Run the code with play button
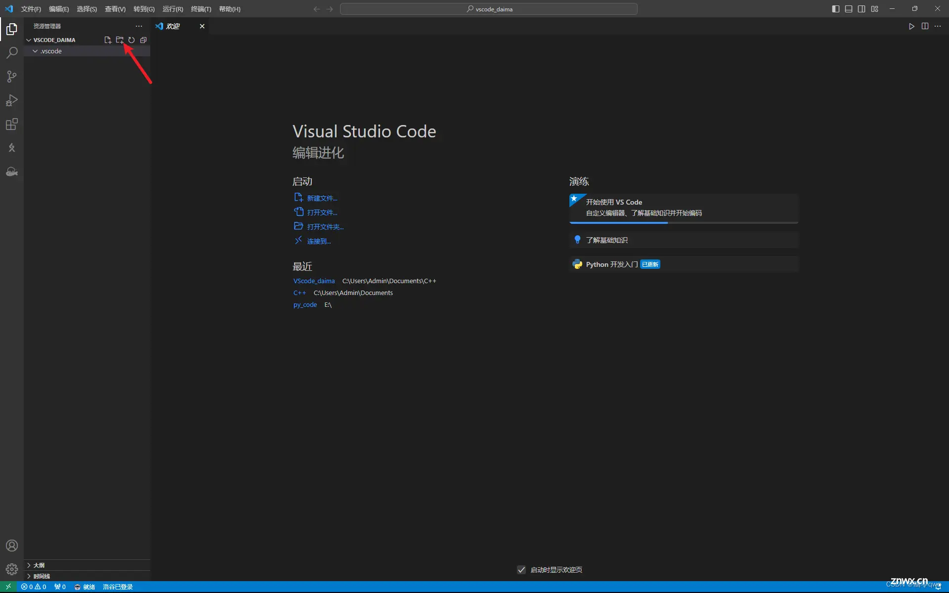This screenshot has height=593, width=949. click(x=911, y=26)
